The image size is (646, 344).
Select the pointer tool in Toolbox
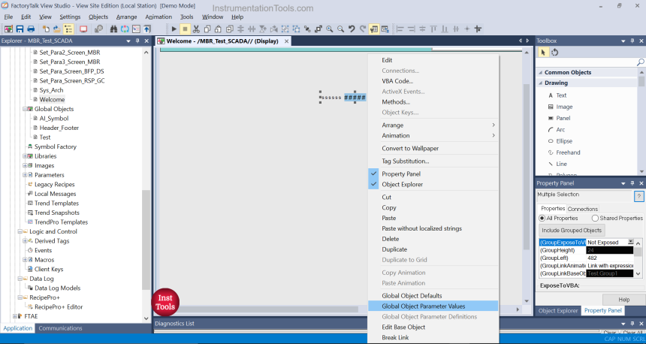point(543,53)
